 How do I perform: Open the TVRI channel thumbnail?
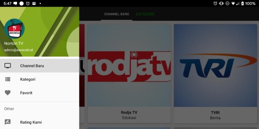click(x=215, y=66)
